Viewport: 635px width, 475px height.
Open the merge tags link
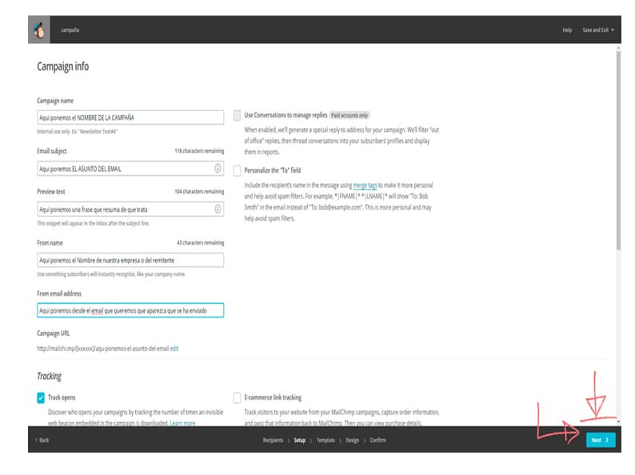(x=365, y=185)
